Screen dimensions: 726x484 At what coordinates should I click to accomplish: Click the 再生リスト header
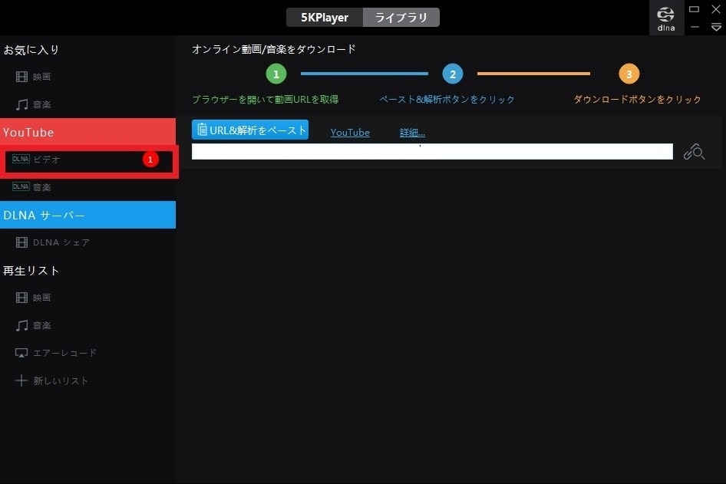coord(31,271)
